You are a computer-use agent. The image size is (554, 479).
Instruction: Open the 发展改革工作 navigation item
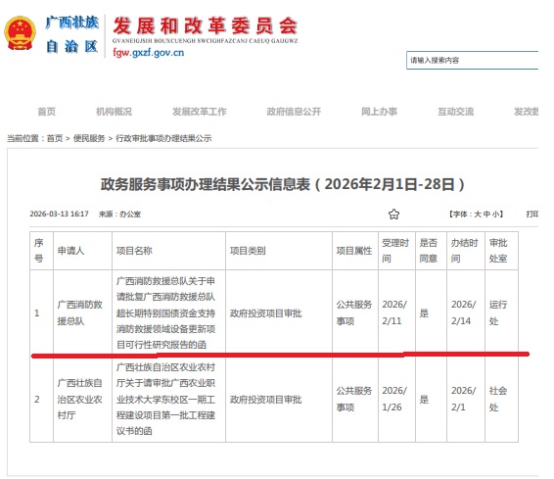click(200, 112)
